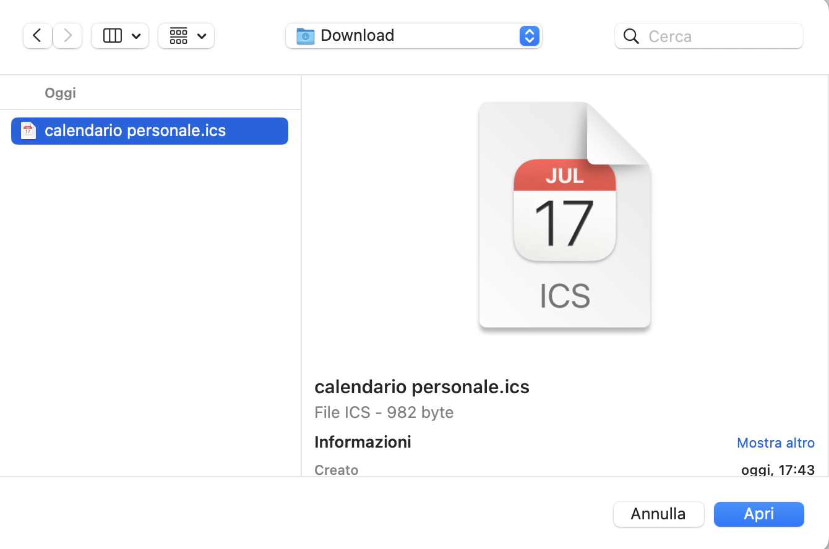Focus the Cerca search field
This screenshot has height=549, width=829.
[x=709, y=36]
